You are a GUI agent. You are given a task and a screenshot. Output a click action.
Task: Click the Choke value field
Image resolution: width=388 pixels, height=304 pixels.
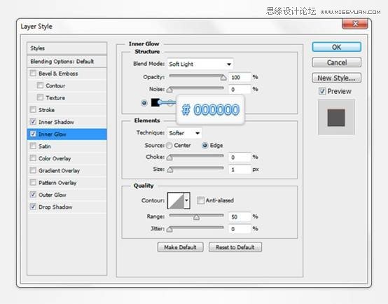tap(240, 157)
